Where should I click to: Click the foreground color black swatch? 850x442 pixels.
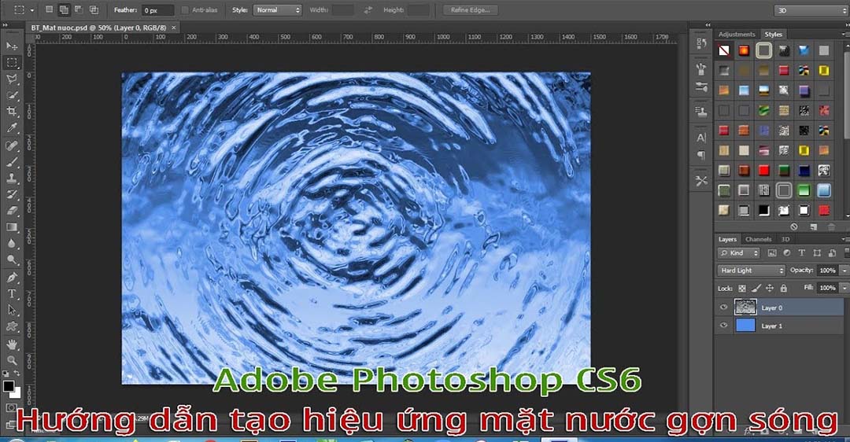point(8,385)
